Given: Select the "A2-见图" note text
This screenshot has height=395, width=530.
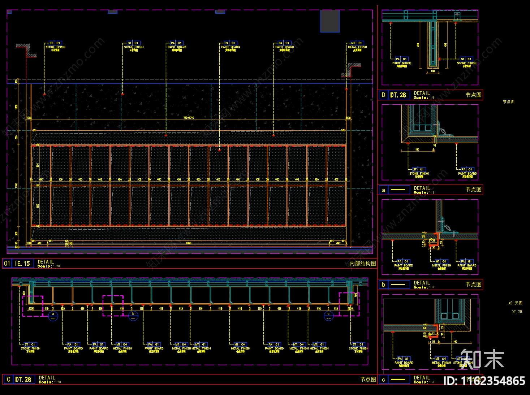Looking at the screenshot, I should (515, 303).
